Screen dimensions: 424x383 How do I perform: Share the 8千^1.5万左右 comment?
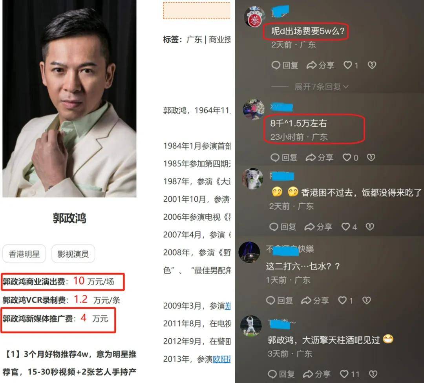[x=319, y=158]
